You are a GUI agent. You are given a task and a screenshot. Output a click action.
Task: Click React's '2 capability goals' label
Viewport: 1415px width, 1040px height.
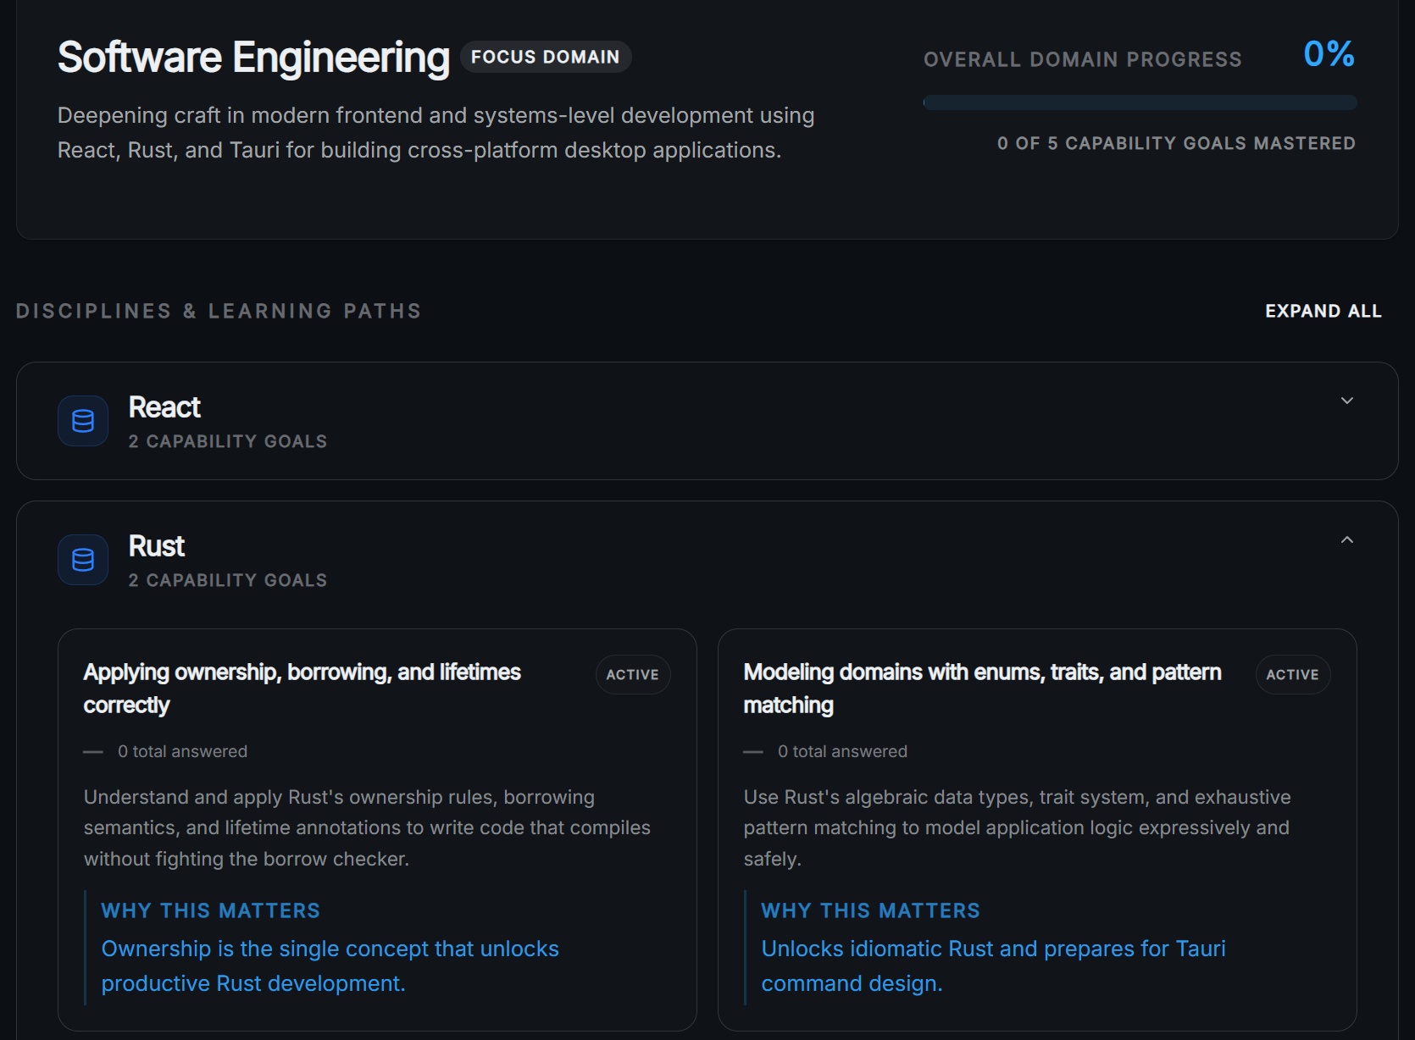tap(228, 441)
